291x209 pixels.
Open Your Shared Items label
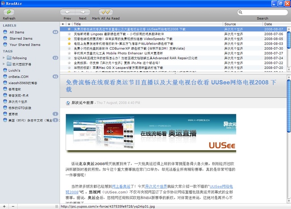[x=25, y=45]
